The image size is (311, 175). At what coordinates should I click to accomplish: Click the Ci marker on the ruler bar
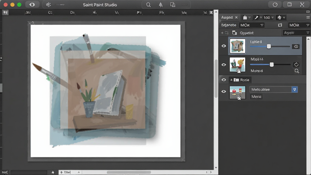[50, 12]
